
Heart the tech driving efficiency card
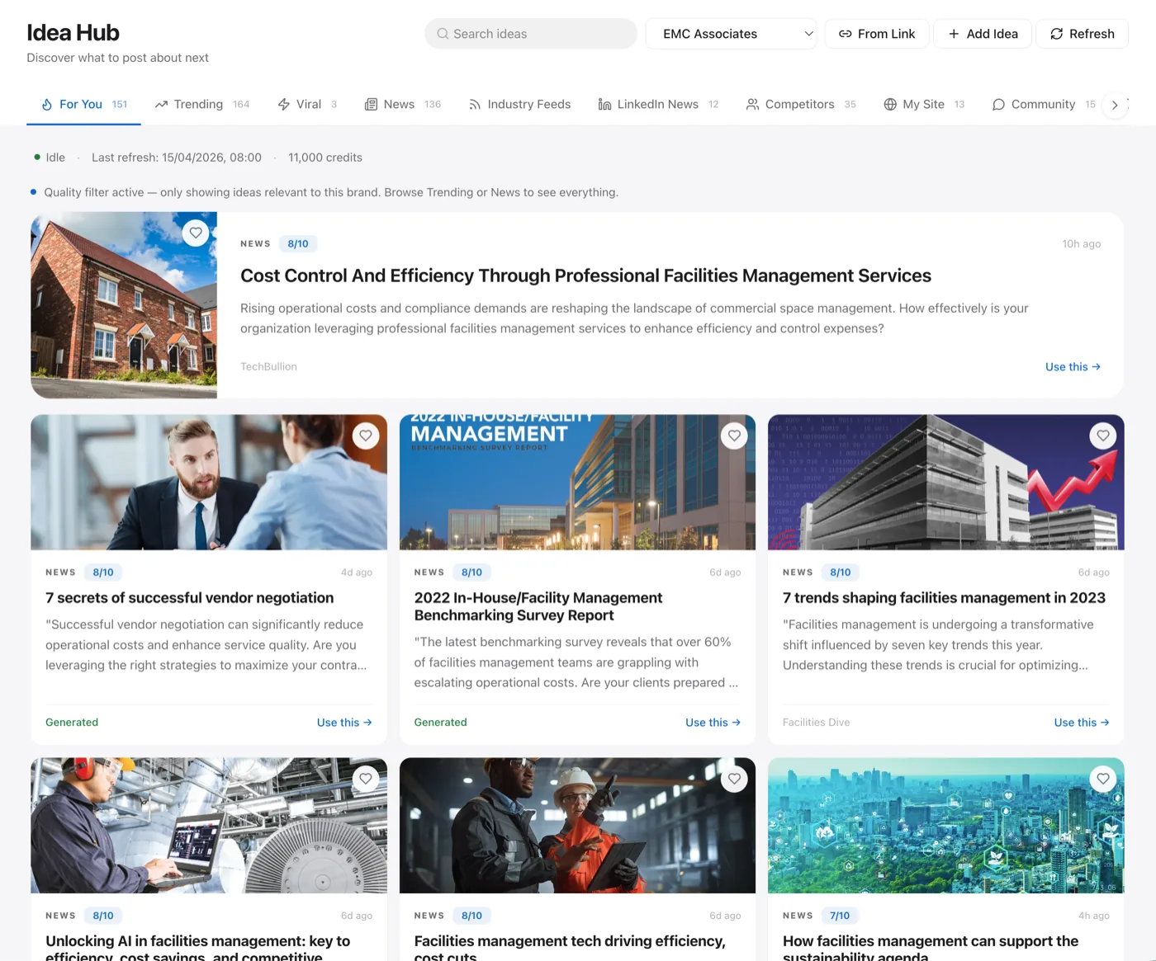tap(734, 779)
